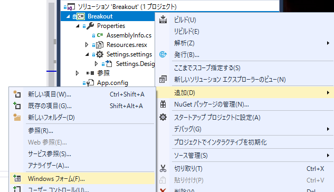Click the gear icon beside Settings.settings

point(100,54)
